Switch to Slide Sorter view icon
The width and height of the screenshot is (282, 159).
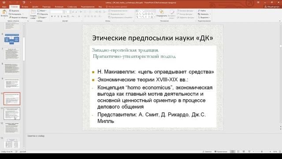click(x=238, y=151)
